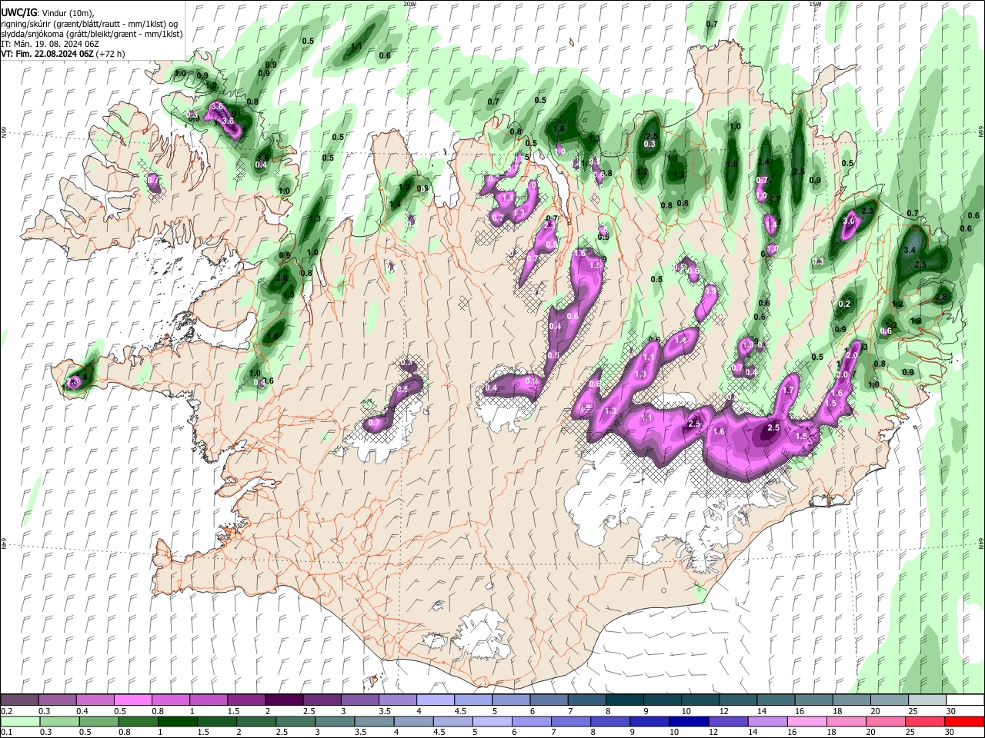This screenshot has height=738, width=985.
Task: Select the dark teal snow swatch at 8
Action: coord(624,700)
